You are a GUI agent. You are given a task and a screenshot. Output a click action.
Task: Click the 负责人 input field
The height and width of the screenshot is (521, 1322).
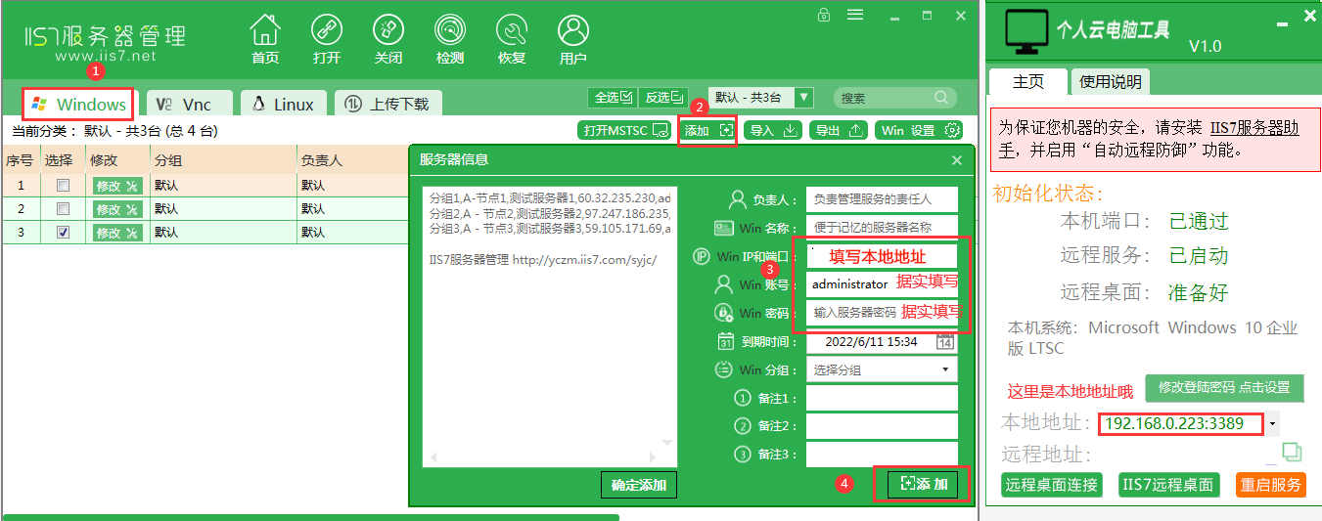coord(882,198)
